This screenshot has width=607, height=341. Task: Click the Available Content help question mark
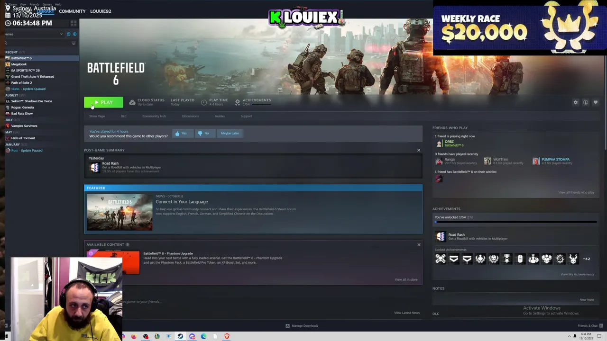(127, 245)
